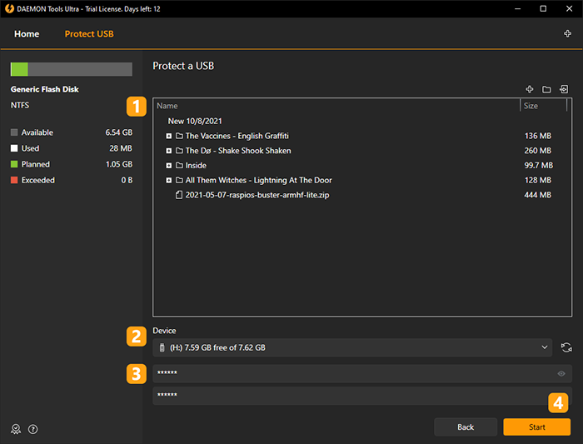583x444 pixels.
Task: Click the 260 MB size value
Action: pyautogui.click(x=538, y=151)
